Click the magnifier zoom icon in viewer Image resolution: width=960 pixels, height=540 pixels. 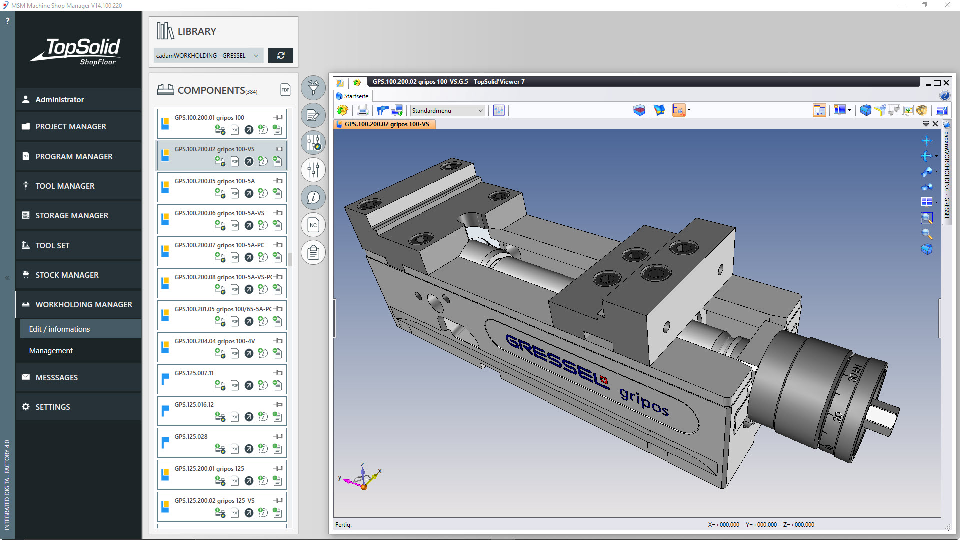pos(926,234)
